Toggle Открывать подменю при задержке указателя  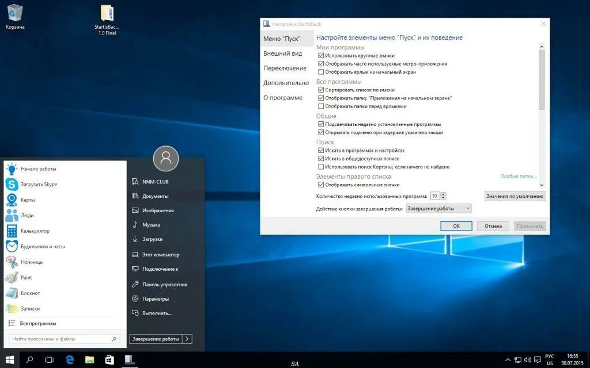click(x=321, y=132)
